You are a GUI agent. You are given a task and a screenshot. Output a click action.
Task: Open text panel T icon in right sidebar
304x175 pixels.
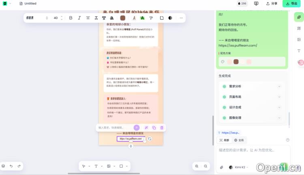click(x=299, y=51)
